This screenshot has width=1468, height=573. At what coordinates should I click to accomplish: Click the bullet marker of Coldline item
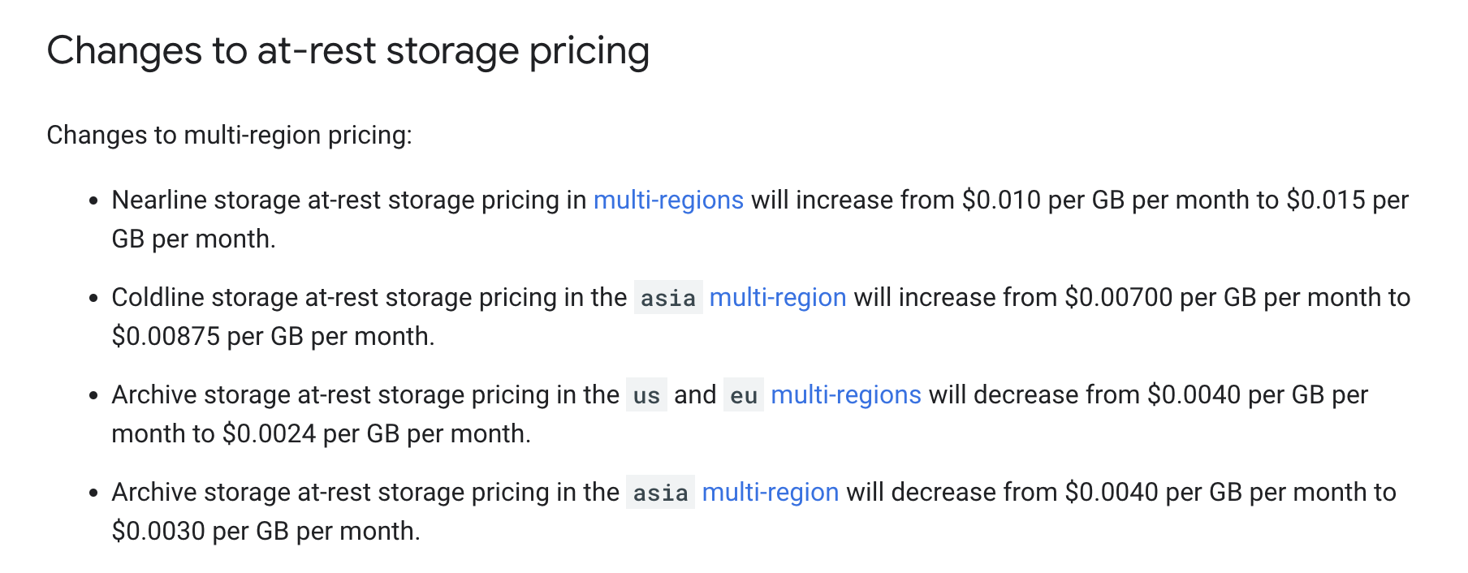coord(94,298)
